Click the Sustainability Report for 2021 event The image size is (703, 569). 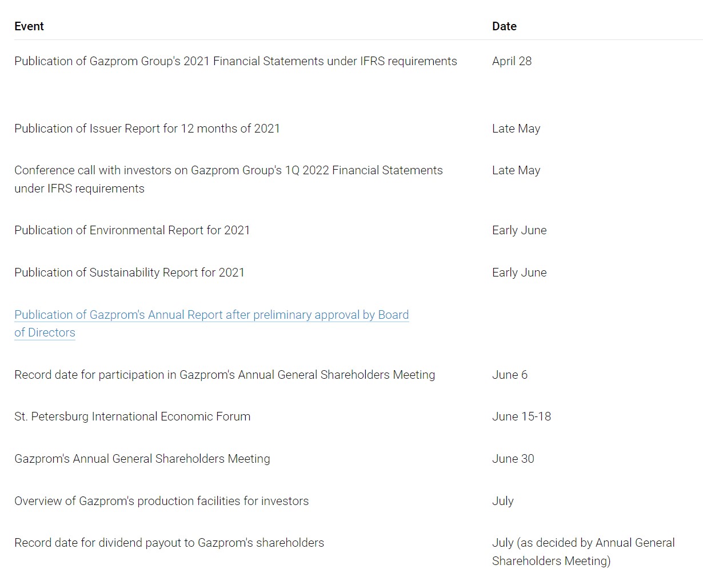[x=129, y=273]
